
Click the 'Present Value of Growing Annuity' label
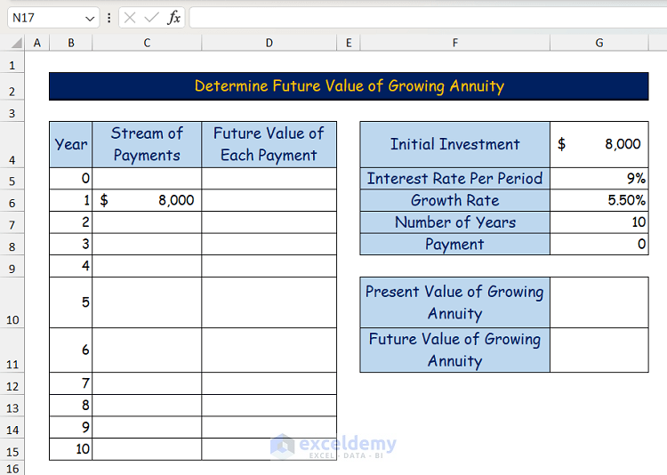454,302
